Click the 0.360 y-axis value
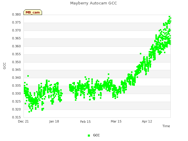This screenshot has width=188, height=141. (16, 46)
